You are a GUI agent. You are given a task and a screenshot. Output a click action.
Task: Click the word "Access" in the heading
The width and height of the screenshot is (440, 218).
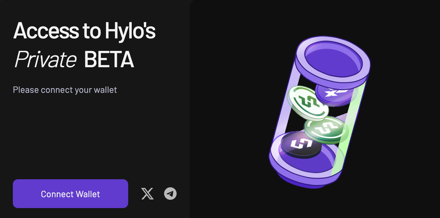tap(45, 31)
